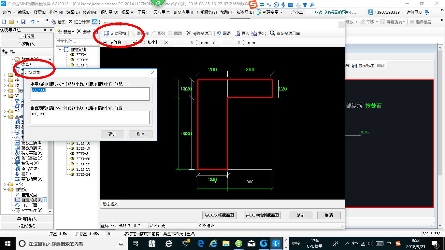Click the 导出 export icon
This screenshot has height=250, width=445.
click(259, 33)
